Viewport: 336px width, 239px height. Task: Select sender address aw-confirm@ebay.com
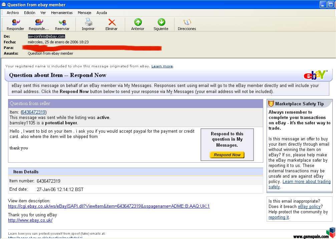46,36
